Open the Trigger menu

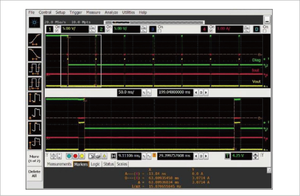point(76,12)
